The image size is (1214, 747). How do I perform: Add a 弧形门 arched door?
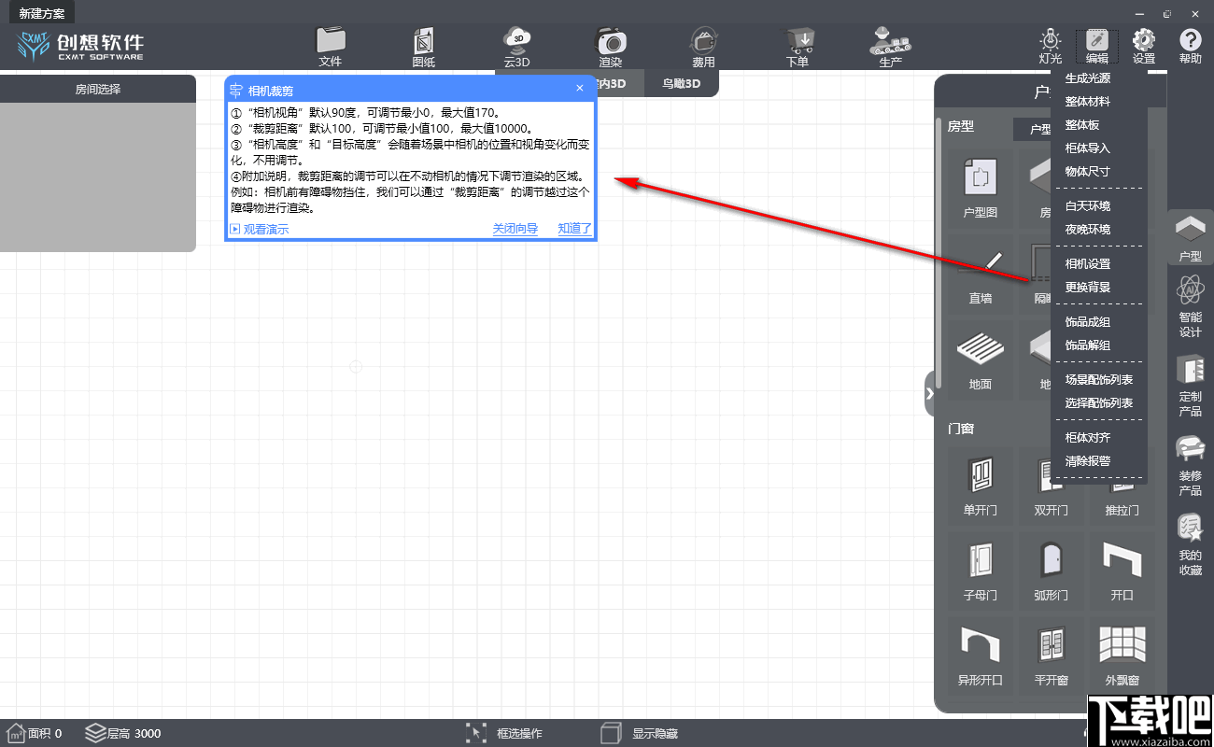[1052, 570]
